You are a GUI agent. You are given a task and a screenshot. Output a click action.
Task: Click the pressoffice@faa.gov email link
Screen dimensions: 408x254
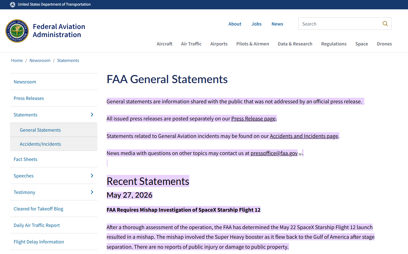[274, 153]
